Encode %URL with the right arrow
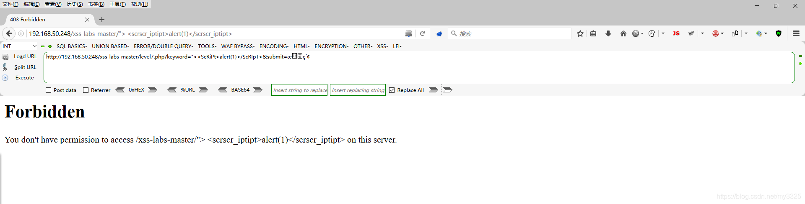This screenshot has height=204, width=805. (203, 90)
